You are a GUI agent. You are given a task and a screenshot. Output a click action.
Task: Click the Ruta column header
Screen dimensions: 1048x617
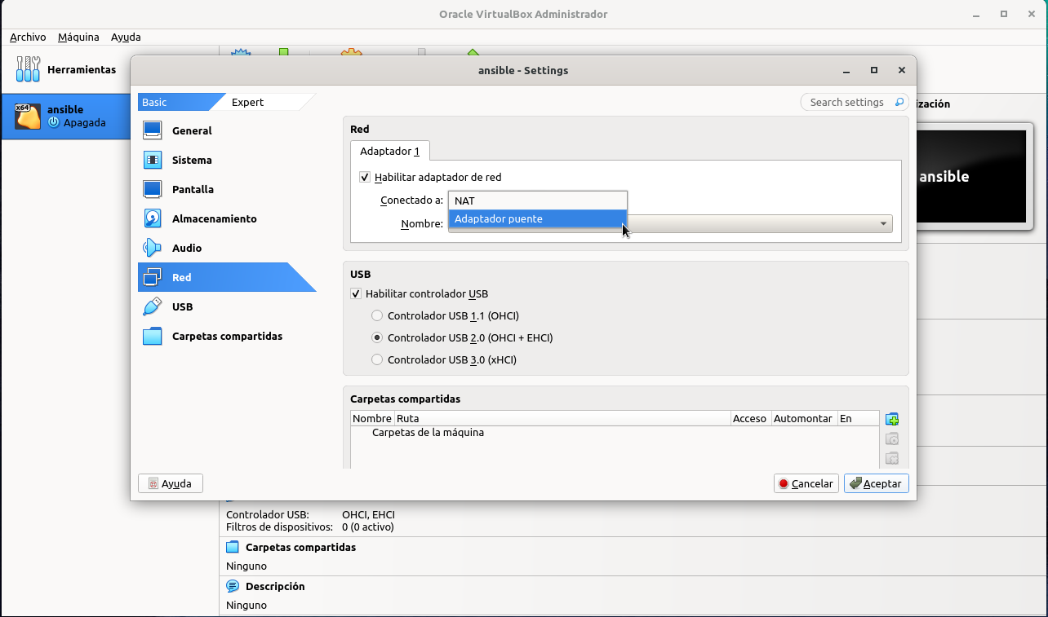[x=562, y=418]
